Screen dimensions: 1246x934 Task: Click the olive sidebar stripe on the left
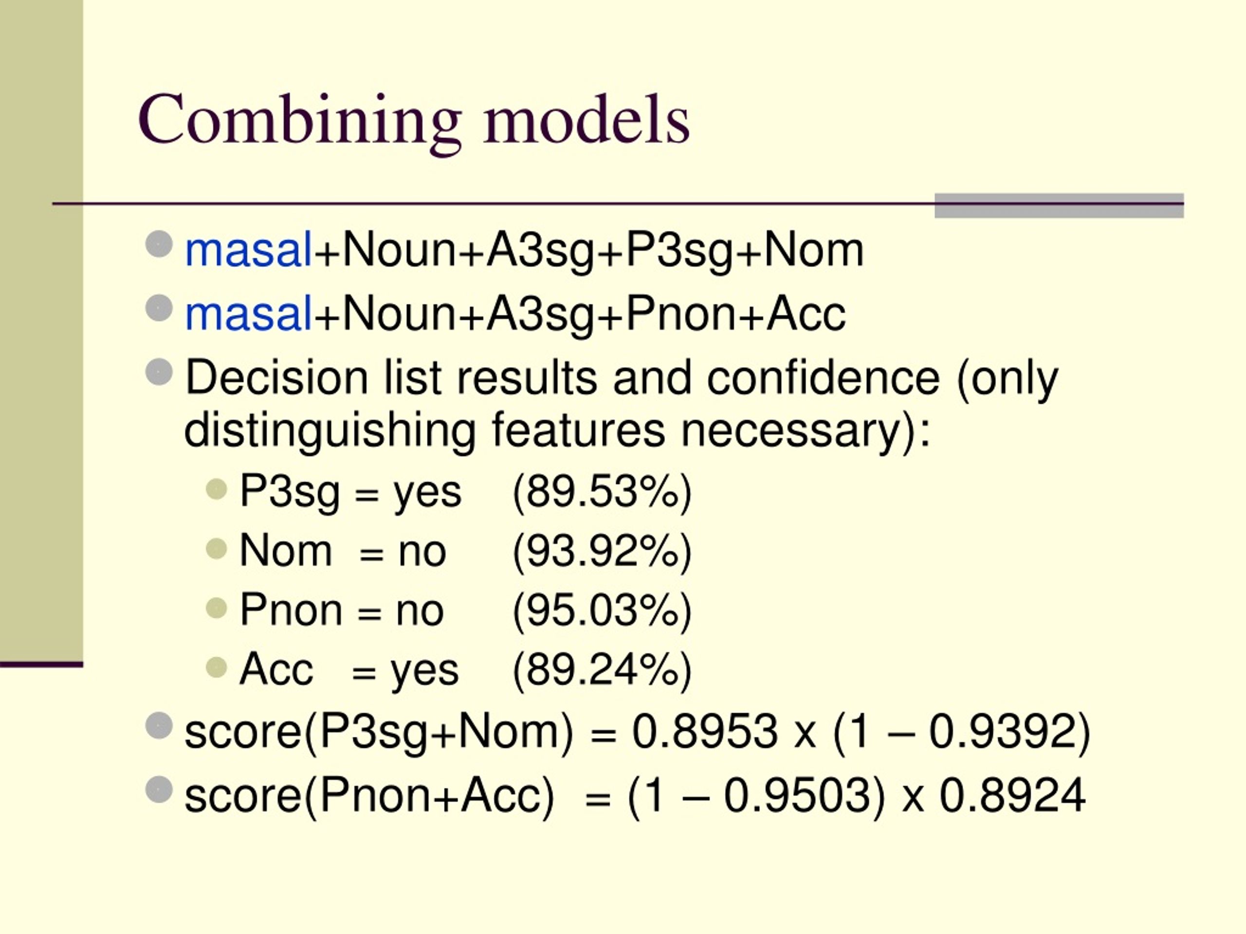tap(42, 332)
